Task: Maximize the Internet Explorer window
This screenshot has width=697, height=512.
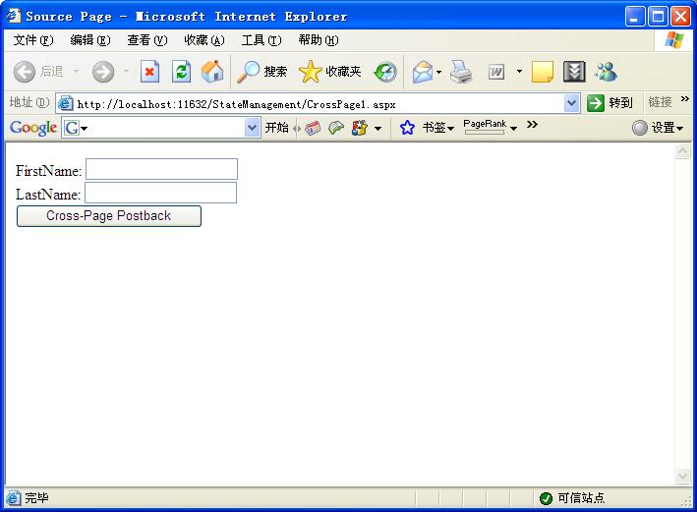Action: point(658,17)
